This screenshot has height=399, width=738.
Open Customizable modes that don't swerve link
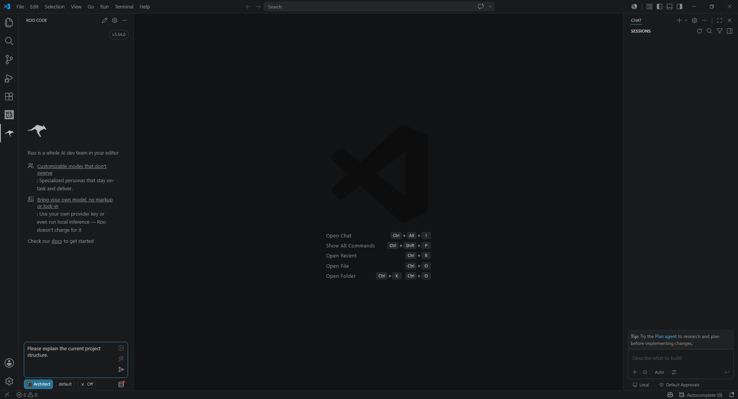(72, 169)
